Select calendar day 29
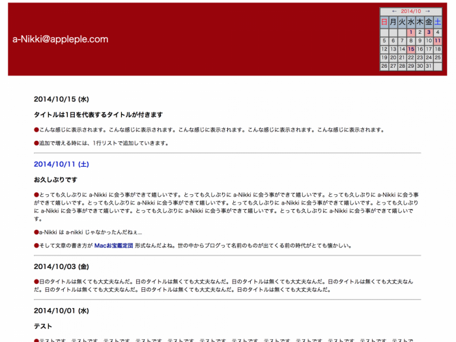The image size is (456, 342). click(x=411, y=66)
